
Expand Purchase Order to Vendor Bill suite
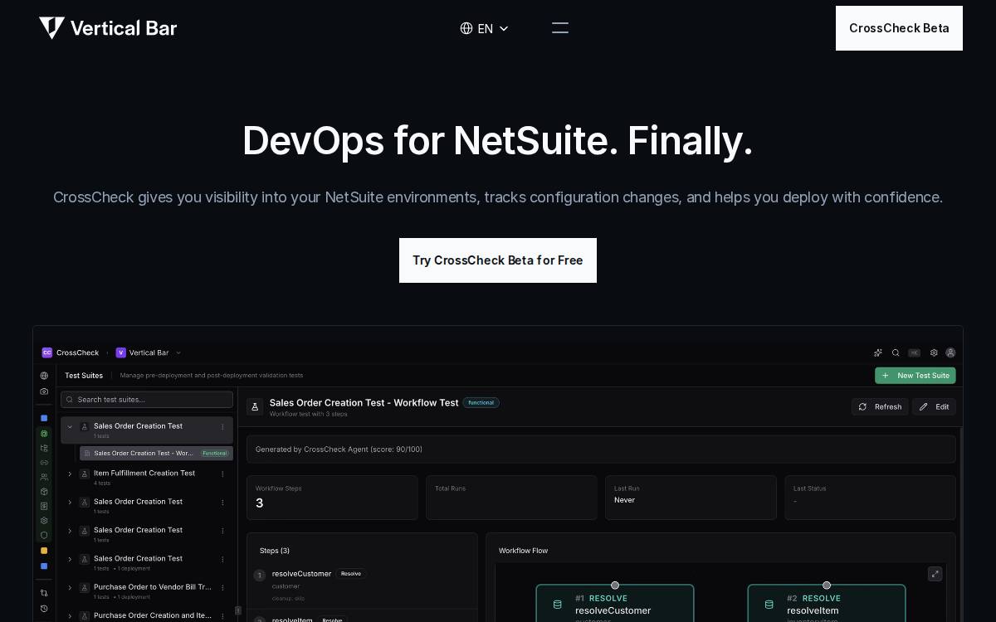(x=70, y=588)
